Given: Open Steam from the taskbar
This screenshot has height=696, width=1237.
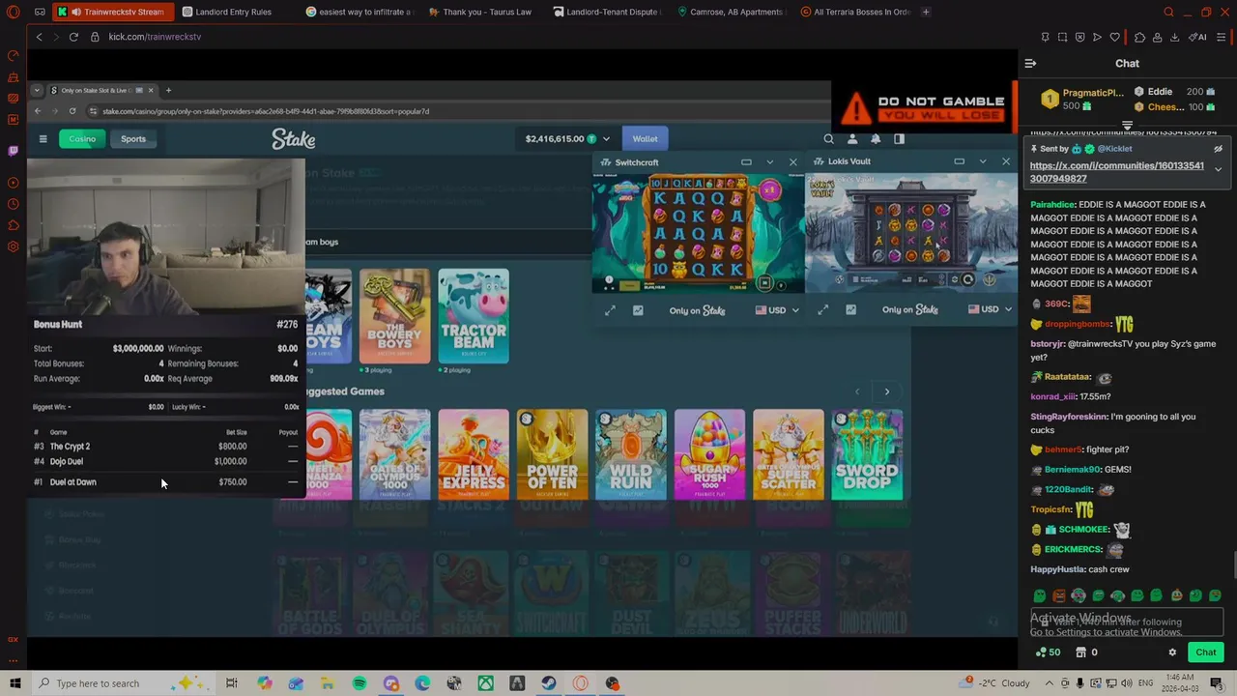Looking at the screenshot, I should 548,683.
